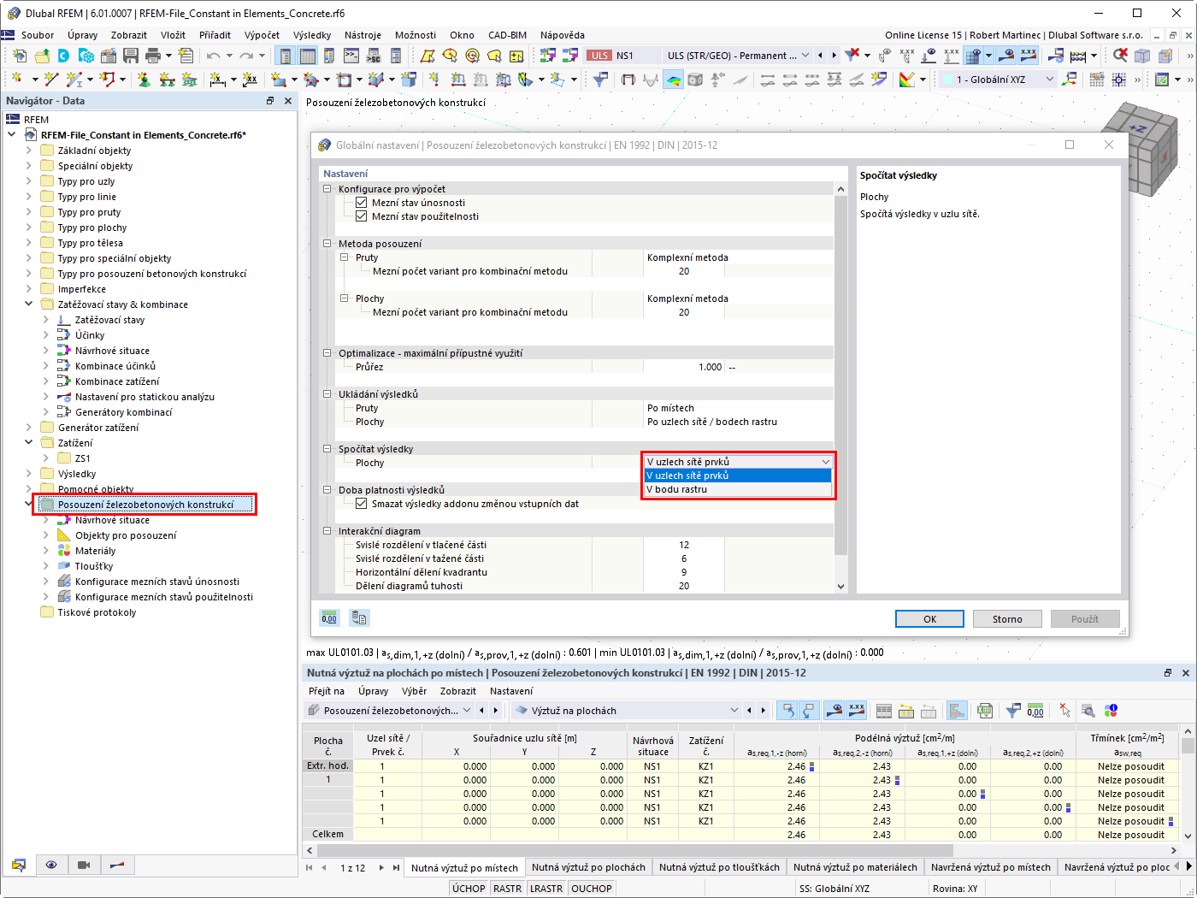The height and width of the screenshot is (898, 1197).
Task: Select 'Materiály' in the navigator tree
Action: (x=95, y=551)
